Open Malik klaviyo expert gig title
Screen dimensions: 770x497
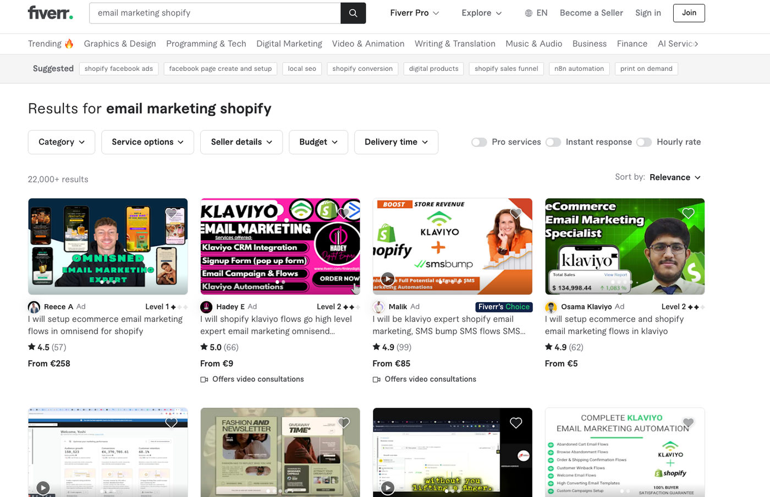(x=449, y=325)
